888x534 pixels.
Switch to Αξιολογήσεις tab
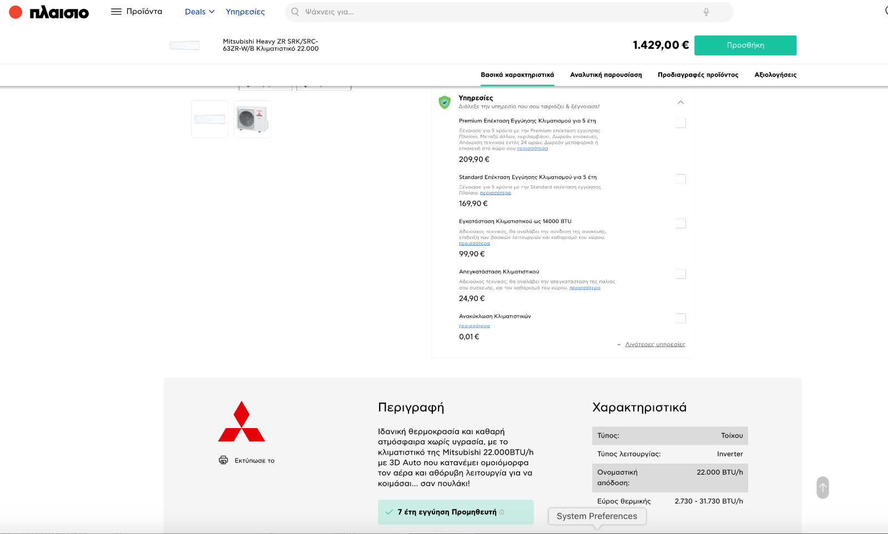pyautogui.click(x=775, y=75)
